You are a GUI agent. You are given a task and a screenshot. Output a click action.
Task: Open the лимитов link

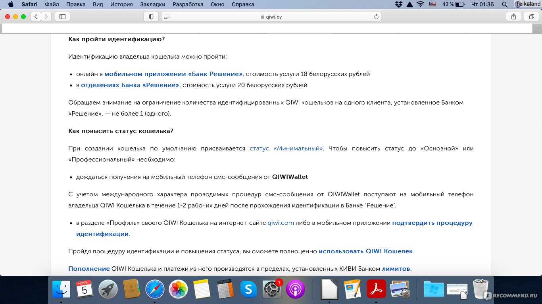[396, 269]
